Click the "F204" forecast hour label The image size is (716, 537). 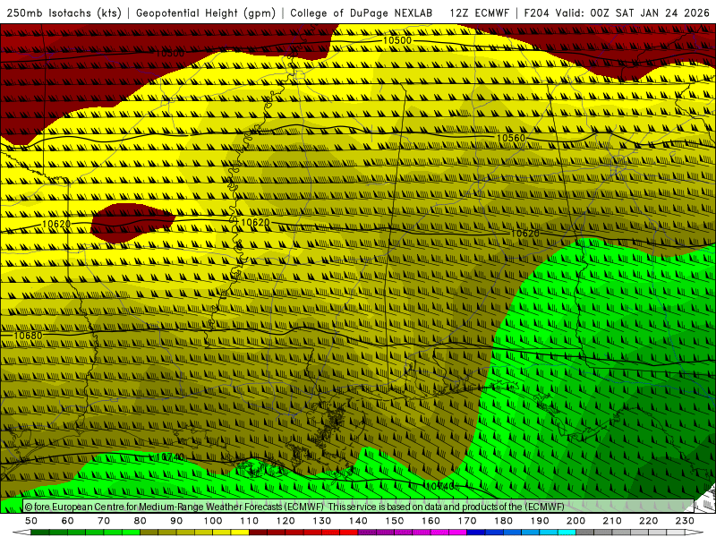click(x=536, y=13)
